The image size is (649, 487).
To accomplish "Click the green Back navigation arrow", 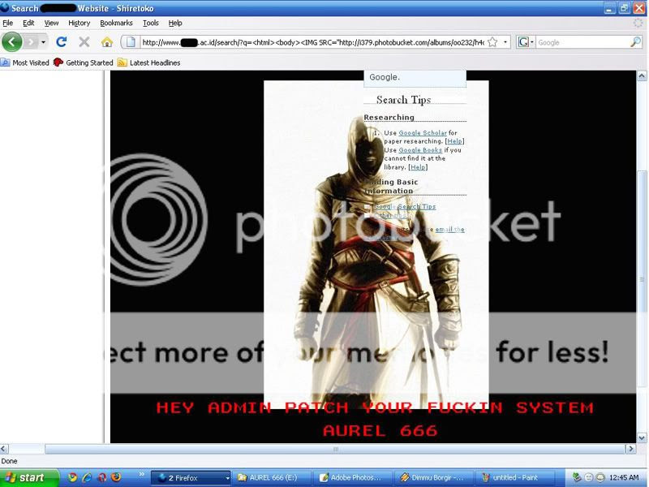I will pos(12,42).
